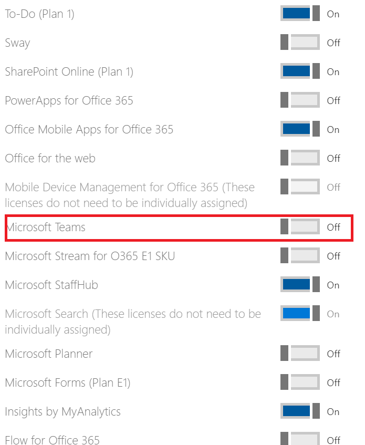
Task: Turn on the Microsoft Teams toggle
Action: [300, 227]
